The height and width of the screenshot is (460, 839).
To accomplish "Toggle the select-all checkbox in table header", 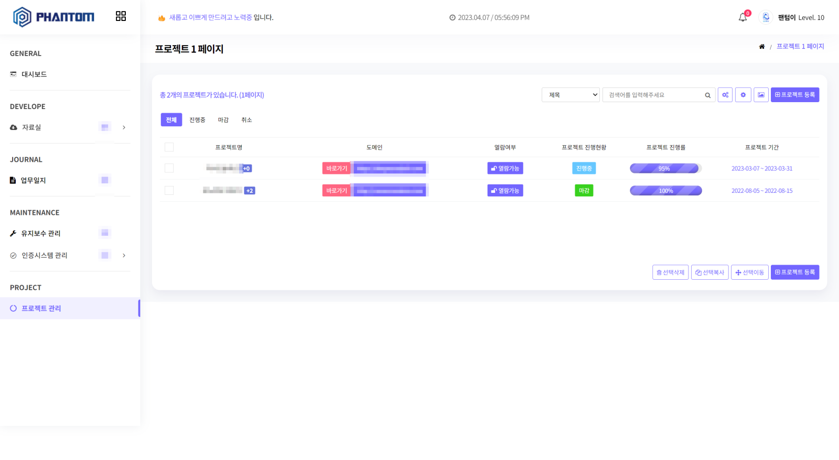I will (169, 147).
